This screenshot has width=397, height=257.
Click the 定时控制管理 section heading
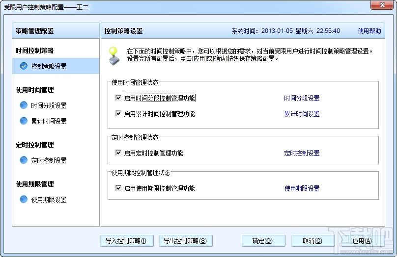tap(34, 145)
